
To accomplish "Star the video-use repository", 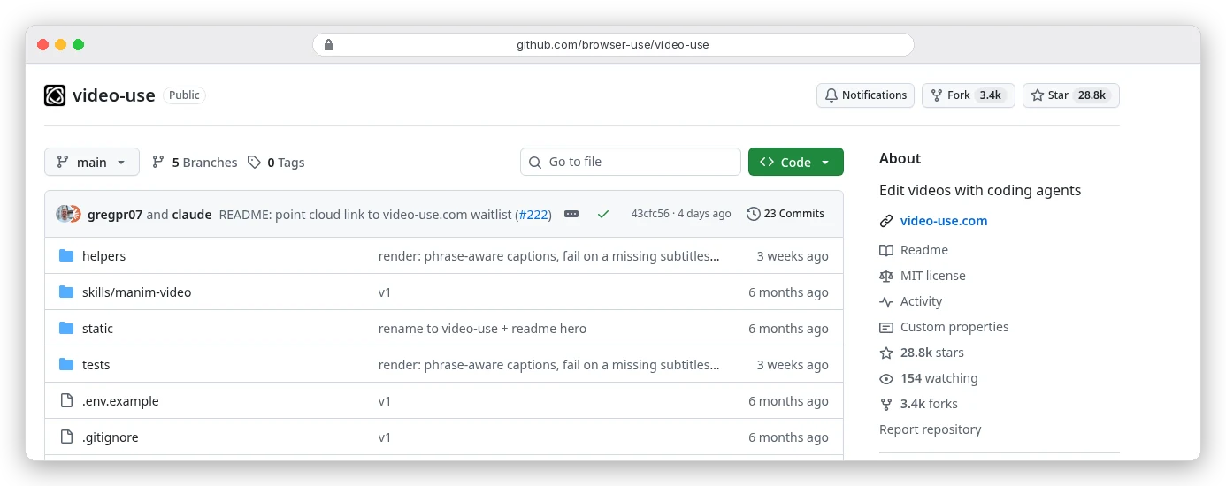I will tap(1070, 95).
